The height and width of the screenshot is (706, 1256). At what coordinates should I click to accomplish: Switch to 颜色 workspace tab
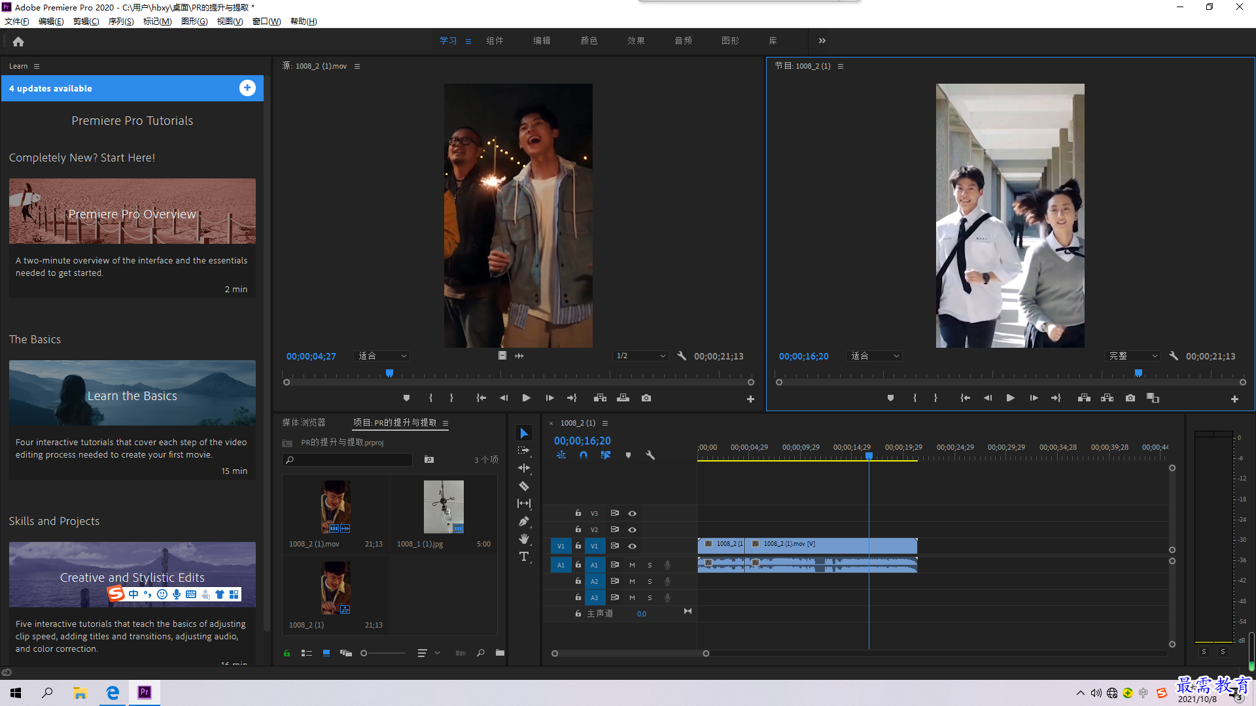[x=589, y=41]
